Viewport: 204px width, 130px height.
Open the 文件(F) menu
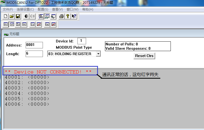pos(8,9)
